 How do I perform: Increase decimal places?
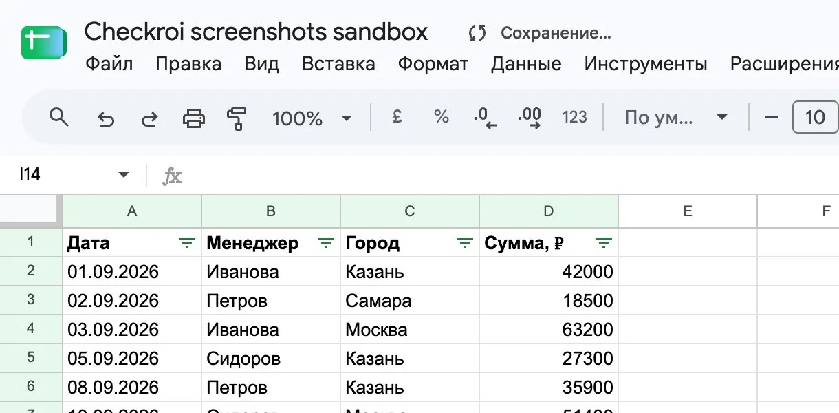pyautogui.click(x=529, y=118)
